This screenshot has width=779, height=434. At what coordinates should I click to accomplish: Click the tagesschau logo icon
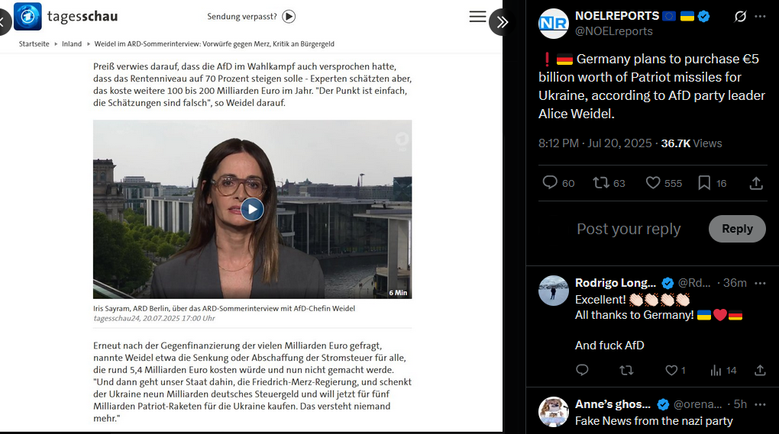click(27, 16)
